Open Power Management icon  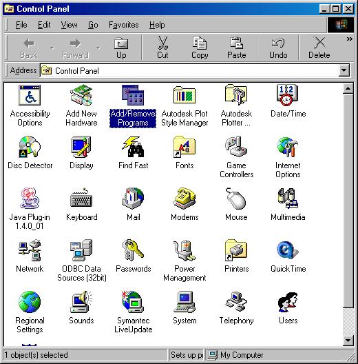tap(185, 250)
